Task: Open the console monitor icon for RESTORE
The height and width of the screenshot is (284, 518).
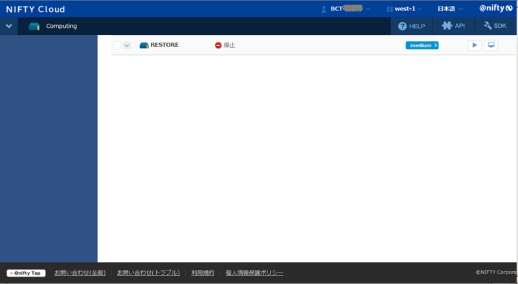Action: click(x=491, y=45)
